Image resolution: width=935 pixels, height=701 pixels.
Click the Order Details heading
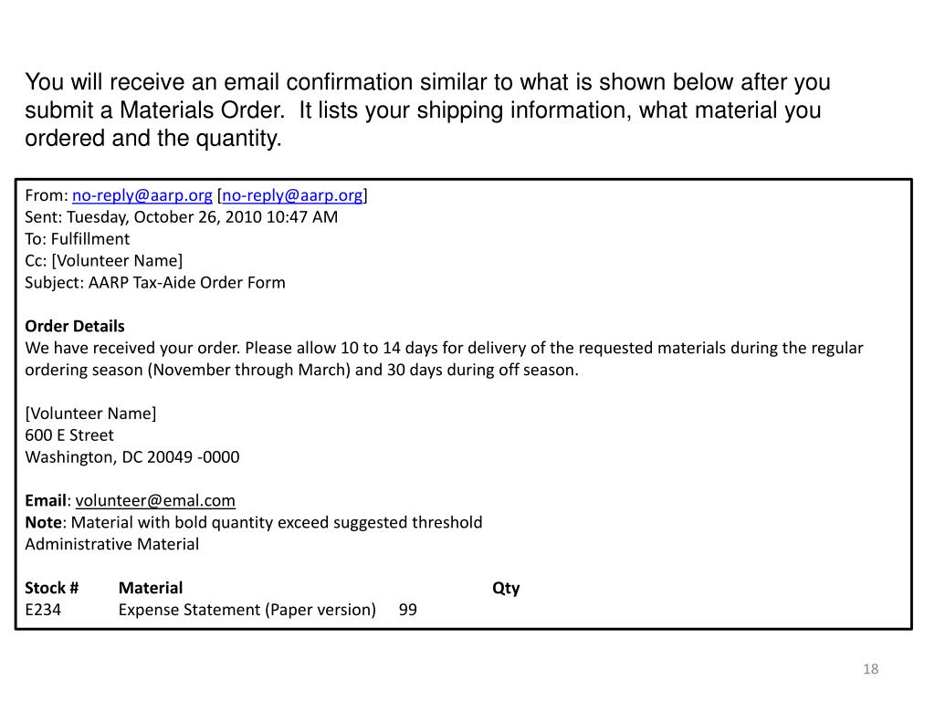(75, 326)
